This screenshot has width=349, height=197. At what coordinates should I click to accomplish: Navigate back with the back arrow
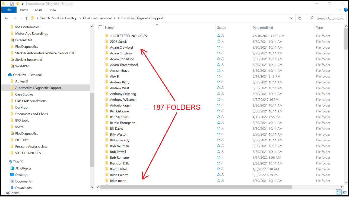click(x=6, y=18)
